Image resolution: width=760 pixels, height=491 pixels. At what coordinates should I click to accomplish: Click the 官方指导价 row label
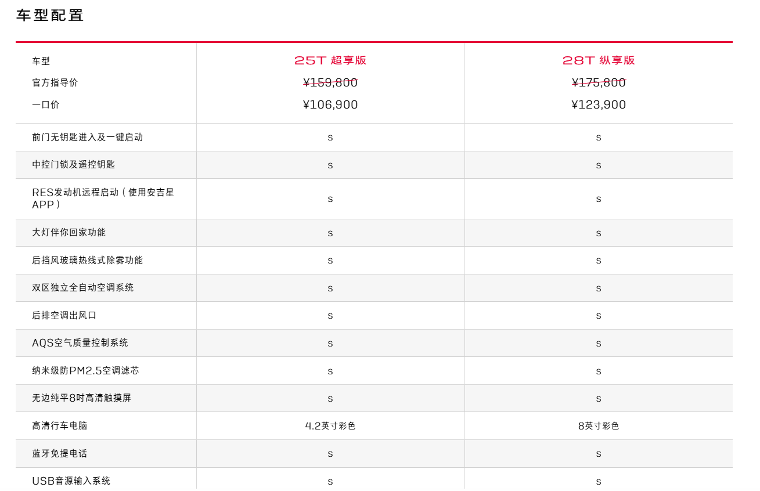[55, 83]
